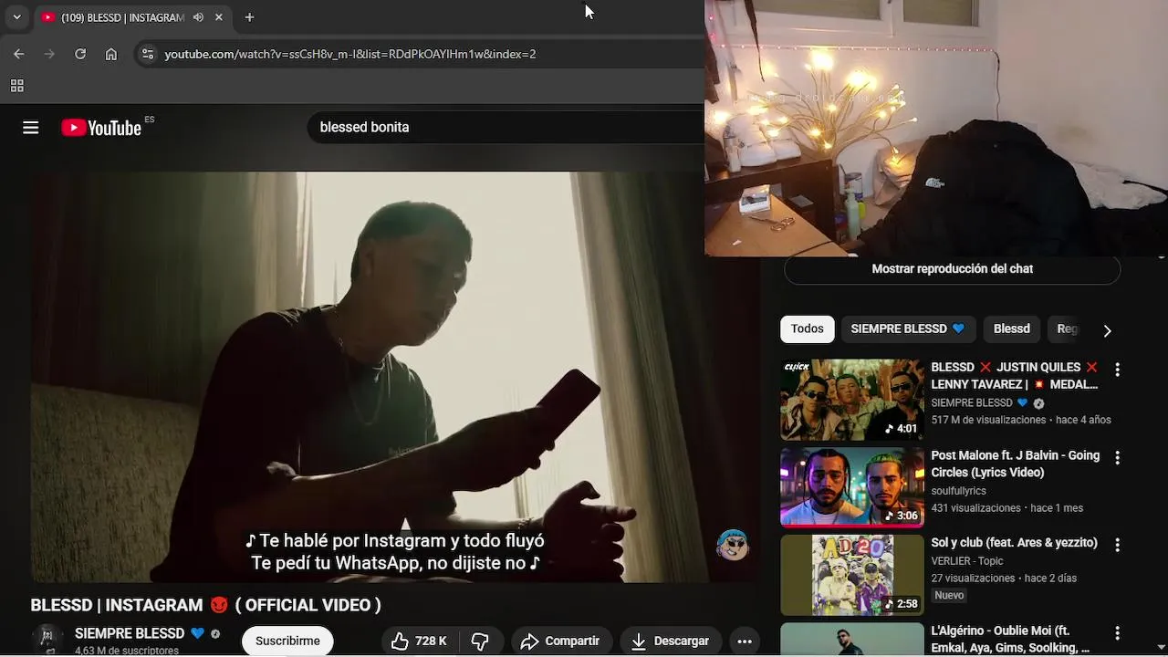View site information icon in address bar
The width and height of the screenshot is (1168, 657).
[x=148, y=54]
